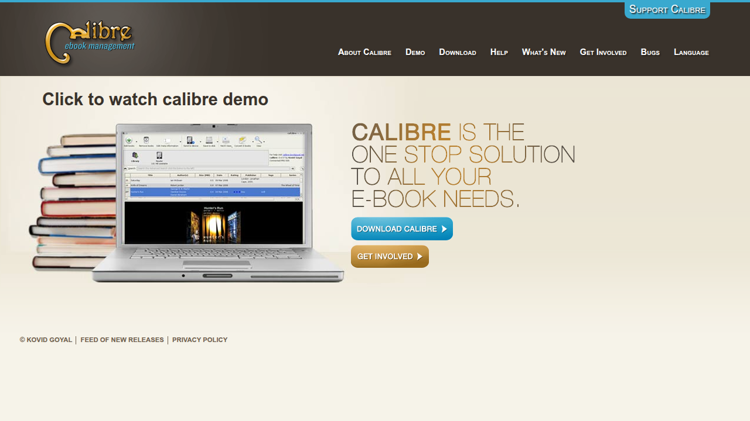This screenshot has width=750, height=421.
Task: Open the Bugs menu item
Action: click(x=650, y=52)
